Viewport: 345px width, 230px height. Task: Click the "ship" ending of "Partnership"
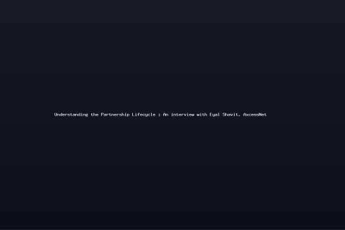click(x=124, y=114)
